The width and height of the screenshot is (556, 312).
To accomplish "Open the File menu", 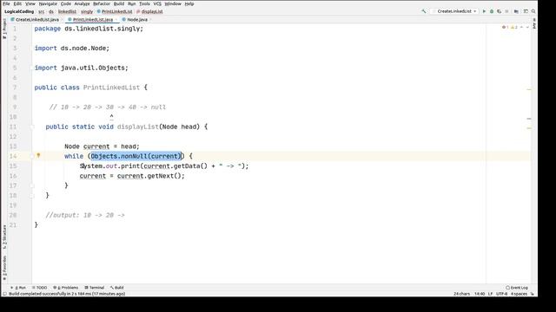I will point(6,3).
